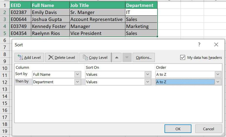Click the Delete Level button
This screenshot has width=226, height=137.
coord(62,57)
